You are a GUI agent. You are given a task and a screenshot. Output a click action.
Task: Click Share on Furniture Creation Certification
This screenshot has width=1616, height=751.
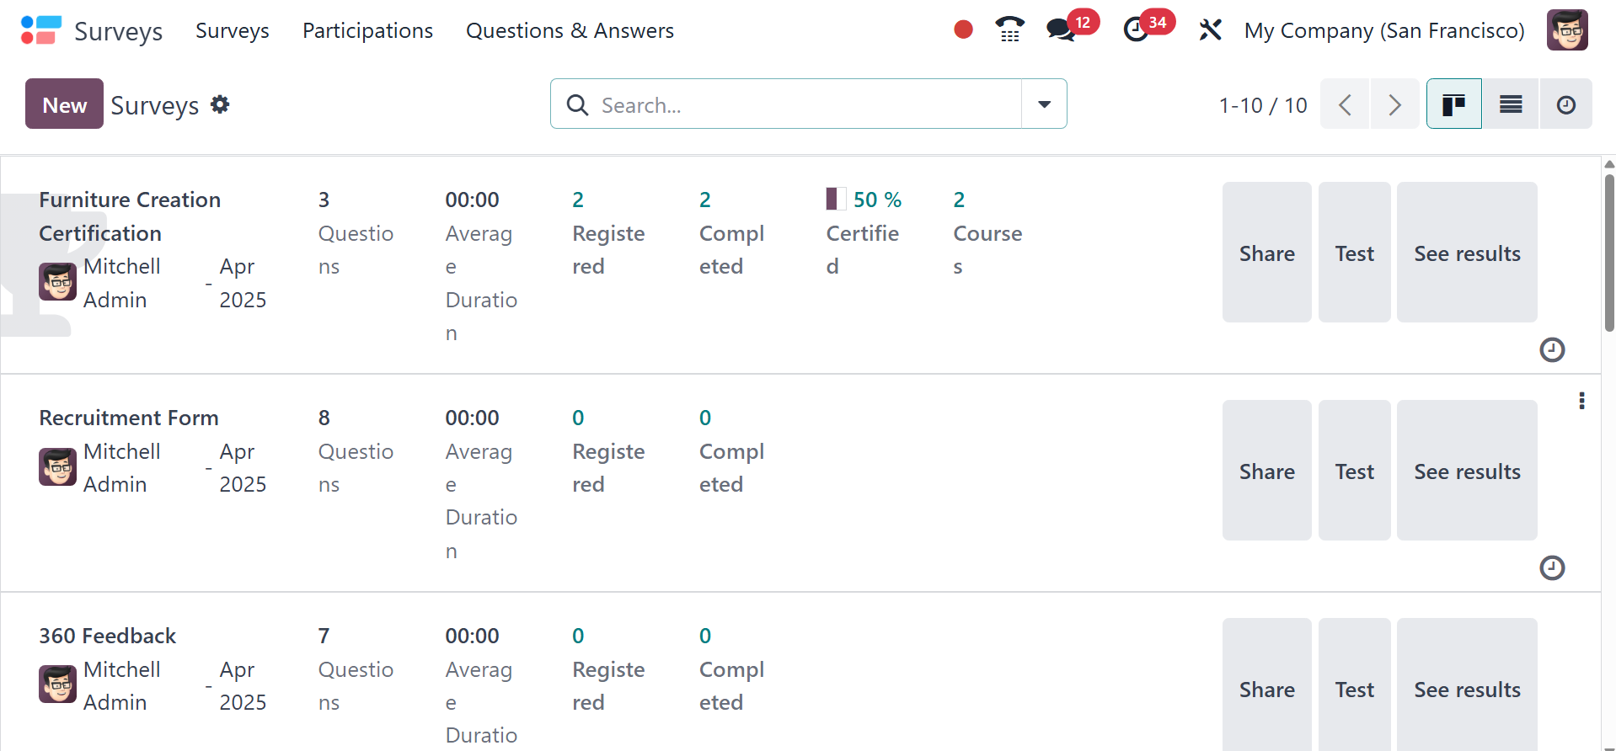pos(1266,253)
